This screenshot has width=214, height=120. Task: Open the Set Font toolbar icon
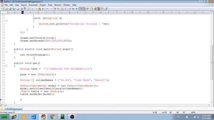(70, 9)
